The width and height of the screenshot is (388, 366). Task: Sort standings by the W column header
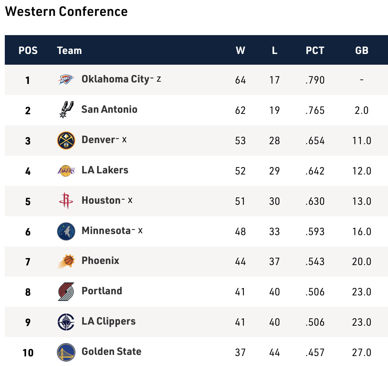point(240,50)
